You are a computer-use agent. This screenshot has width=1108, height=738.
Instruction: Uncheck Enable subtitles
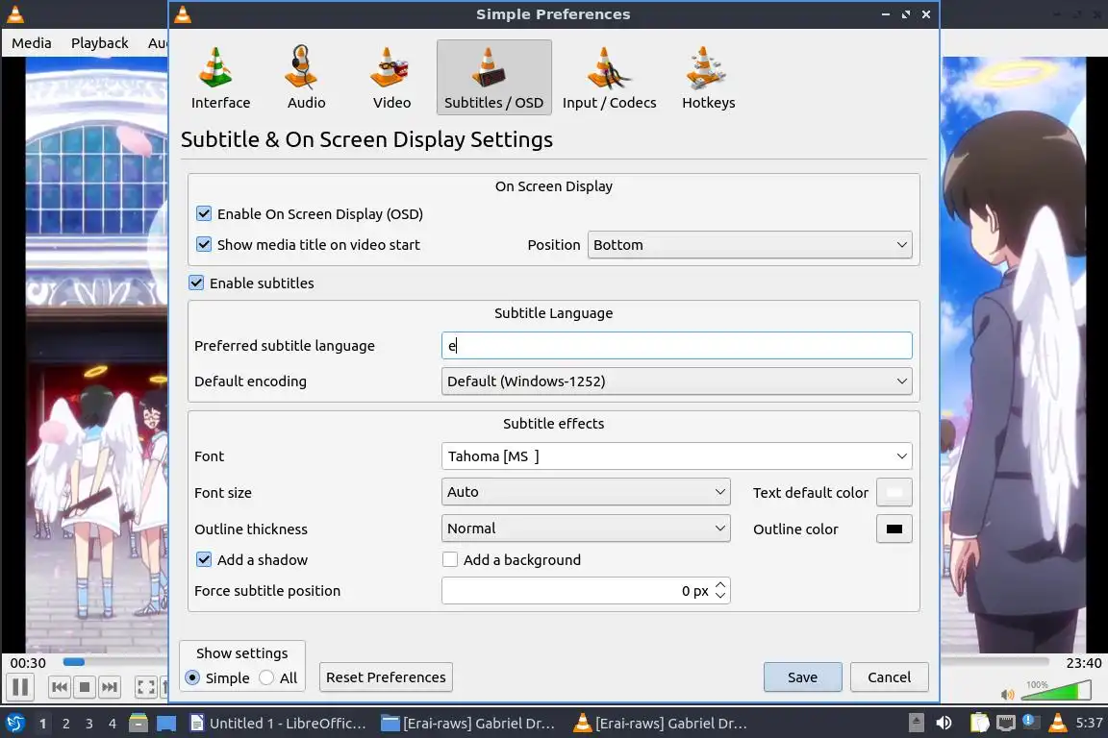[x=196, y=283]
